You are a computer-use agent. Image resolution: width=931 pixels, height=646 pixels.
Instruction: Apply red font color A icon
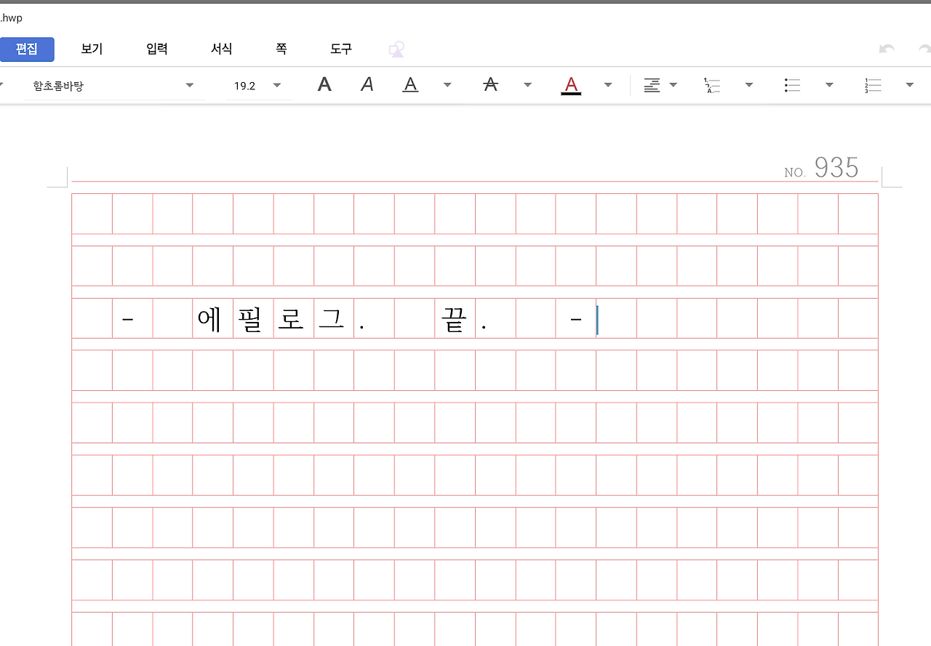[x=571, y=86]
